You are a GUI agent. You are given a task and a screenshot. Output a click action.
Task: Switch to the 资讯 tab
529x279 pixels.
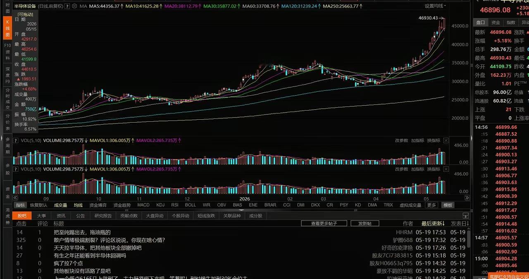coord(61,215)
